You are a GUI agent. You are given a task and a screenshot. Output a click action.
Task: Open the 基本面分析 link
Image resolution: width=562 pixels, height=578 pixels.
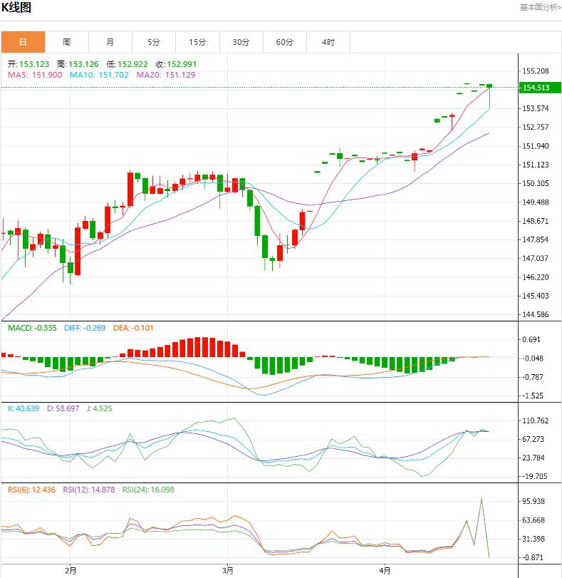[540, 8]
